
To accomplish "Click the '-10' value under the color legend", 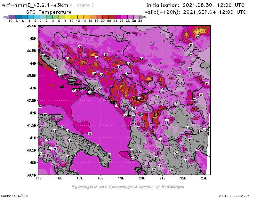I will click(9, 21).
